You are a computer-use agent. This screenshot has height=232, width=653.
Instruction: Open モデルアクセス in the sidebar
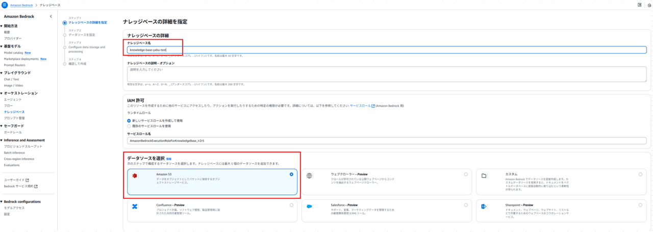14,208
